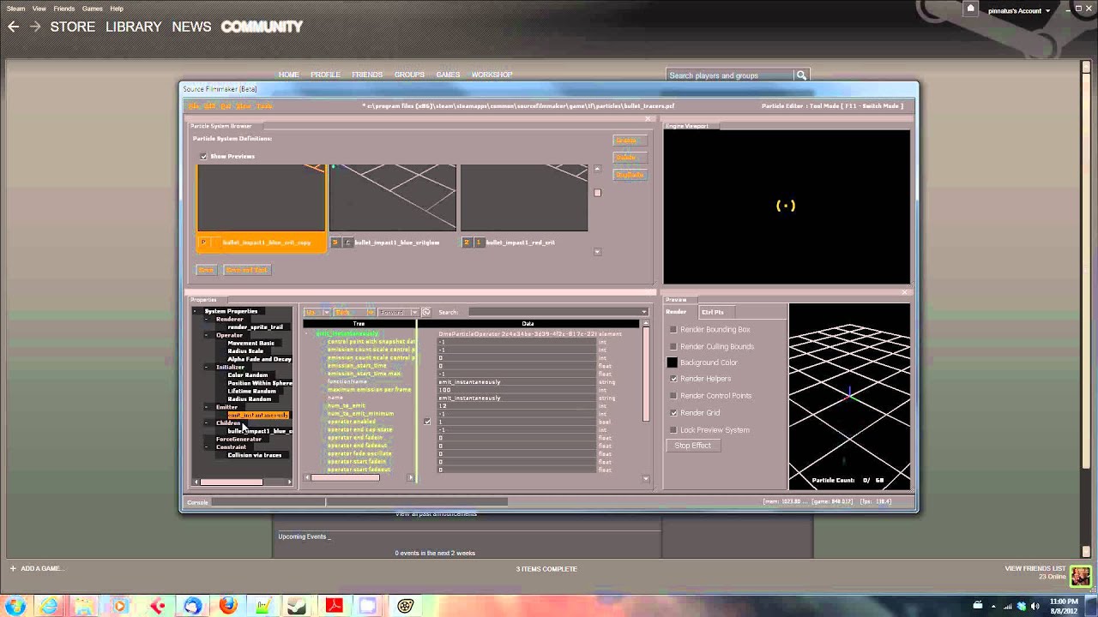Click the P icon on bullet_impact1_blue_crit_copy
This screenshot has height=617, width=1098.
203,243
